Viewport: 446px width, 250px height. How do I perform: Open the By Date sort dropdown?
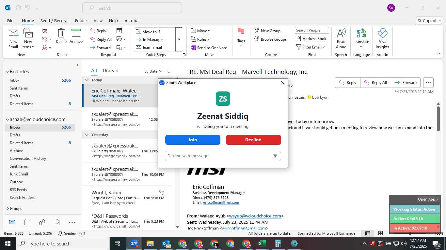coord(153,71)
